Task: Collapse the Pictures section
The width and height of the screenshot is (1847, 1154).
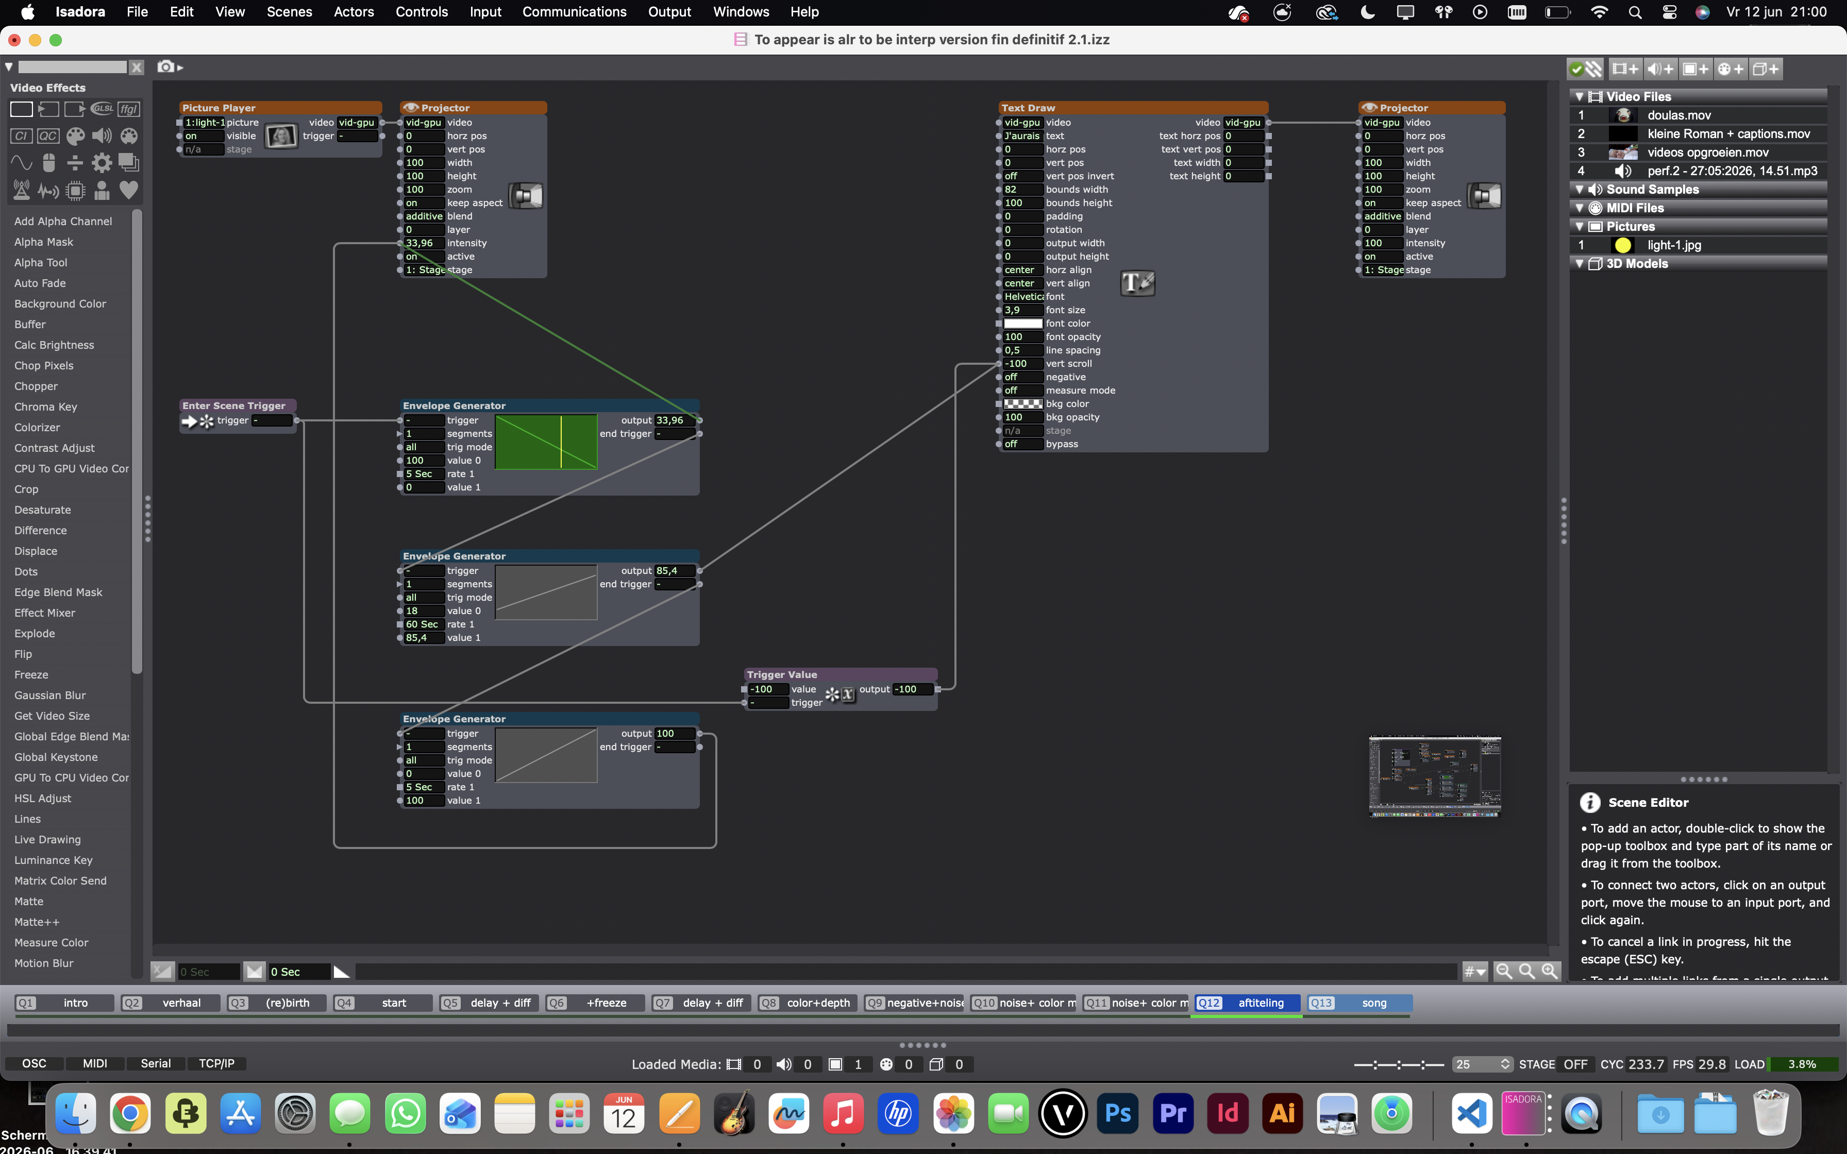Action: 1579,227
